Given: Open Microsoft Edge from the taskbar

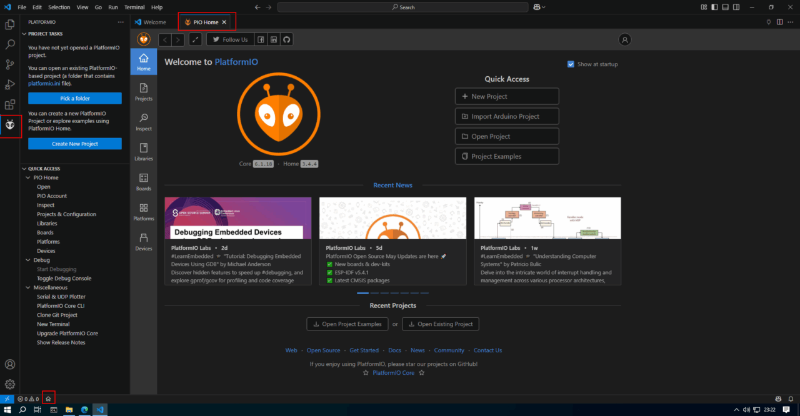Looking at the screenshot, I should click(84, 410).
